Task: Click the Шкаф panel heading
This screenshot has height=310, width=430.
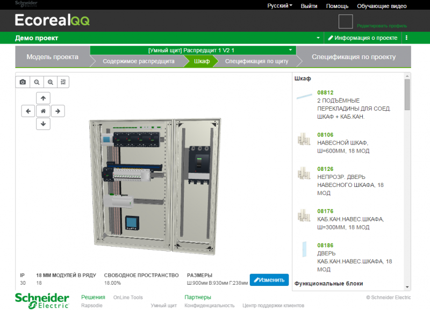Action: point(303,78)
